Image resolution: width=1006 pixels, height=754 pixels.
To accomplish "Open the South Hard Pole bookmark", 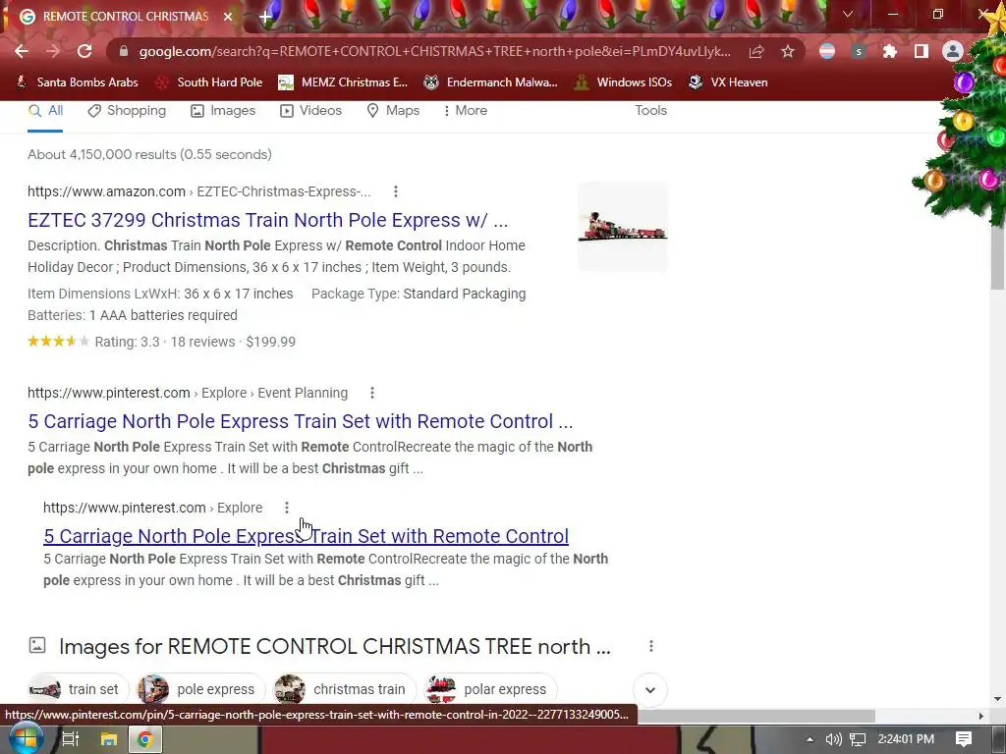I will (210, 82).
